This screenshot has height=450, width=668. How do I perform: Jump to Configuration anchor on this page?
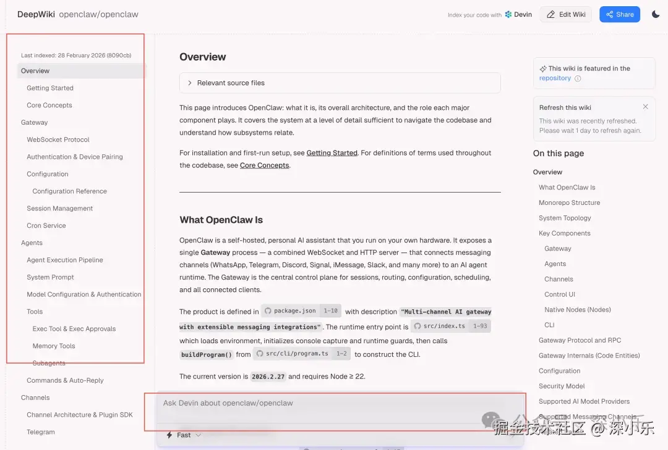click(559, 371)
